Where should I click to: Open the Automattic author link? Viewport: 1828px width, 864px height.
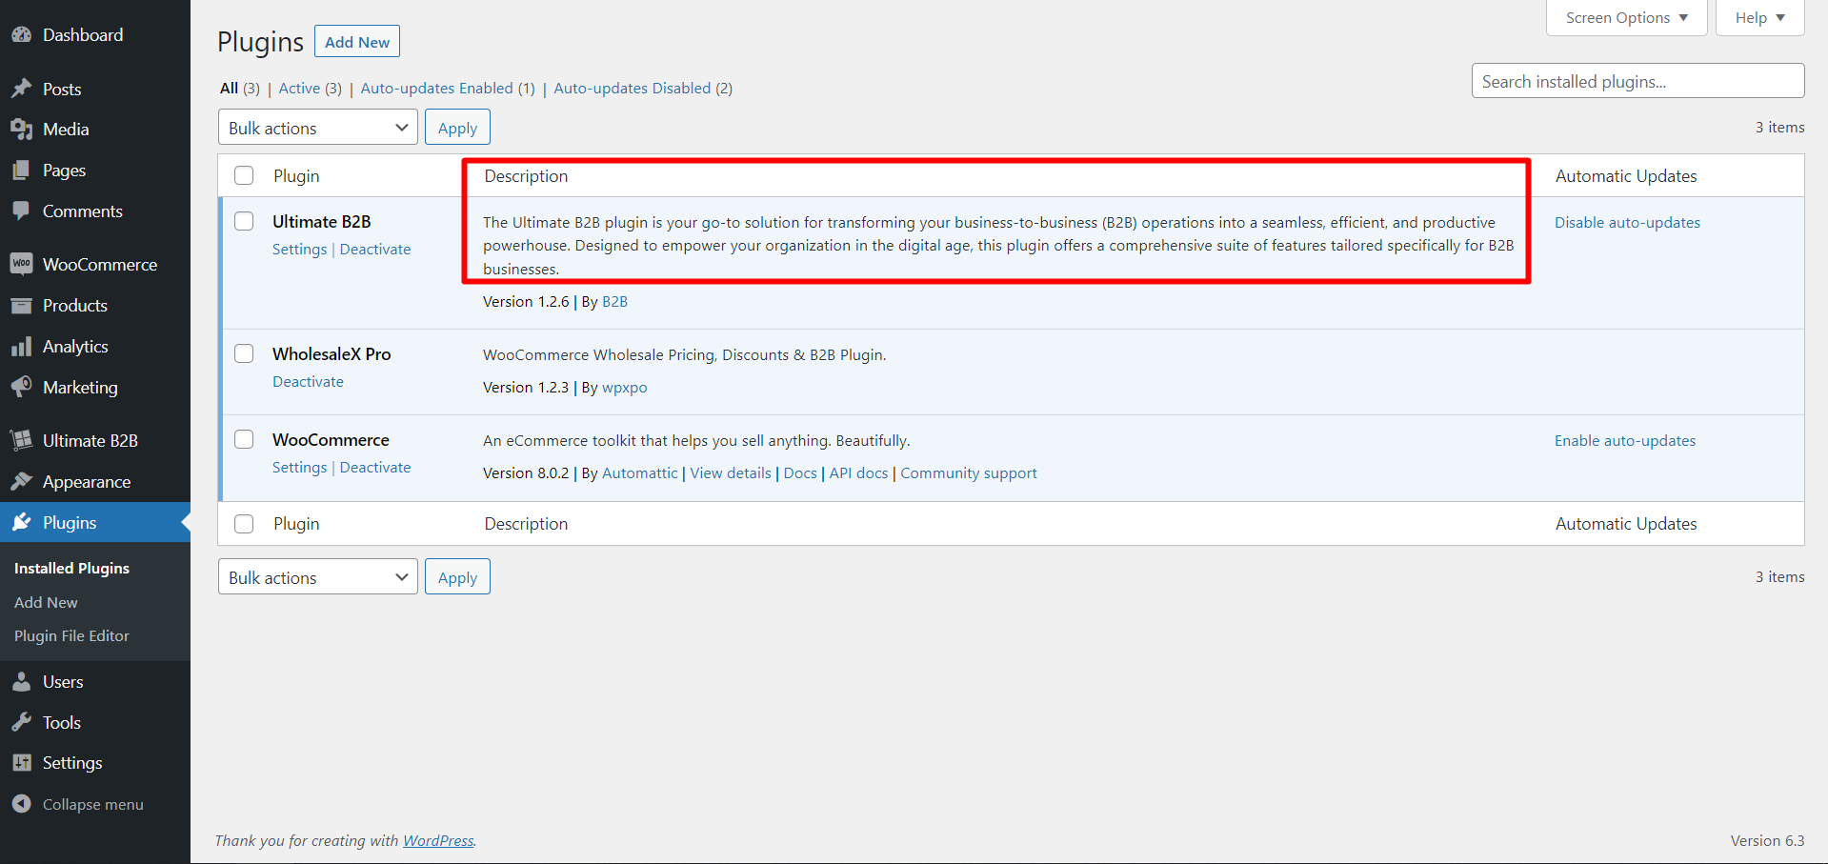[x=639, y=472]
